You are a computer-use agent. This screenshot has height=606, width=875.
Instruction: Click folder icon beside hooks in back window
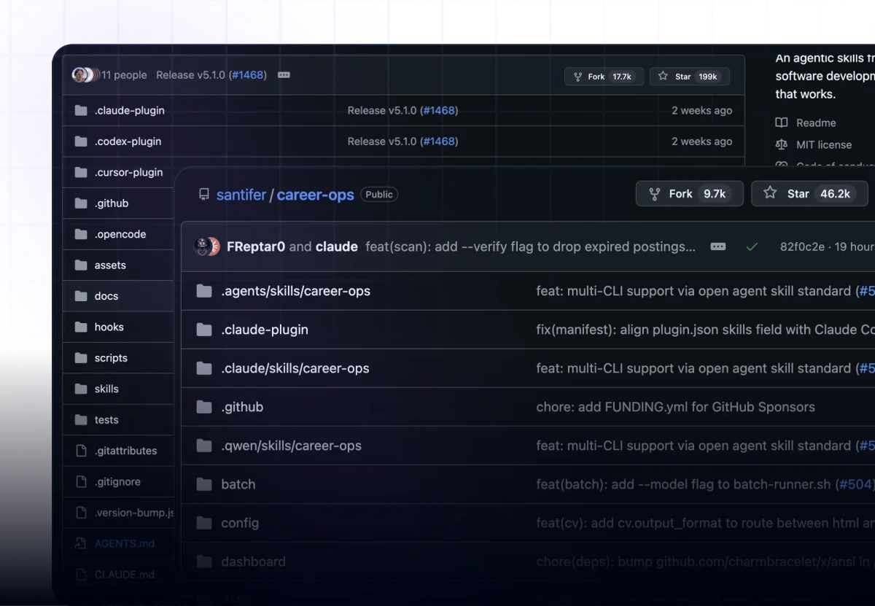click(x=81, y=327)
